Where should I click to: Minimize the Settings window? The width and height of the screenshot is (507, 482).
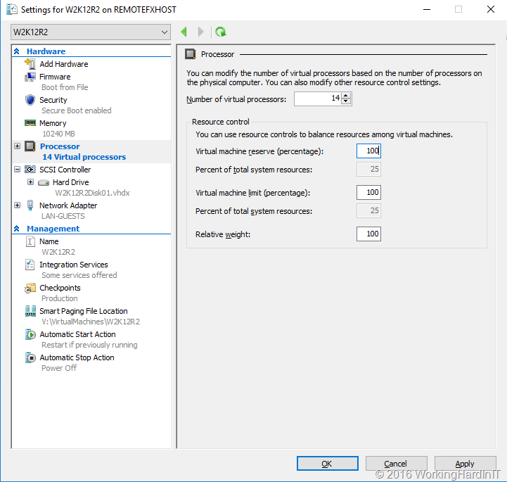click(x=427, y=9)
